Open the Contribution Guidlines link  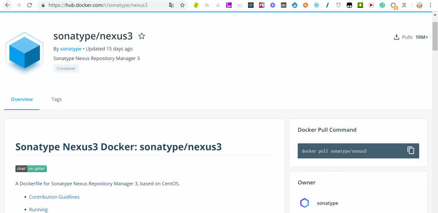(54, 197)
